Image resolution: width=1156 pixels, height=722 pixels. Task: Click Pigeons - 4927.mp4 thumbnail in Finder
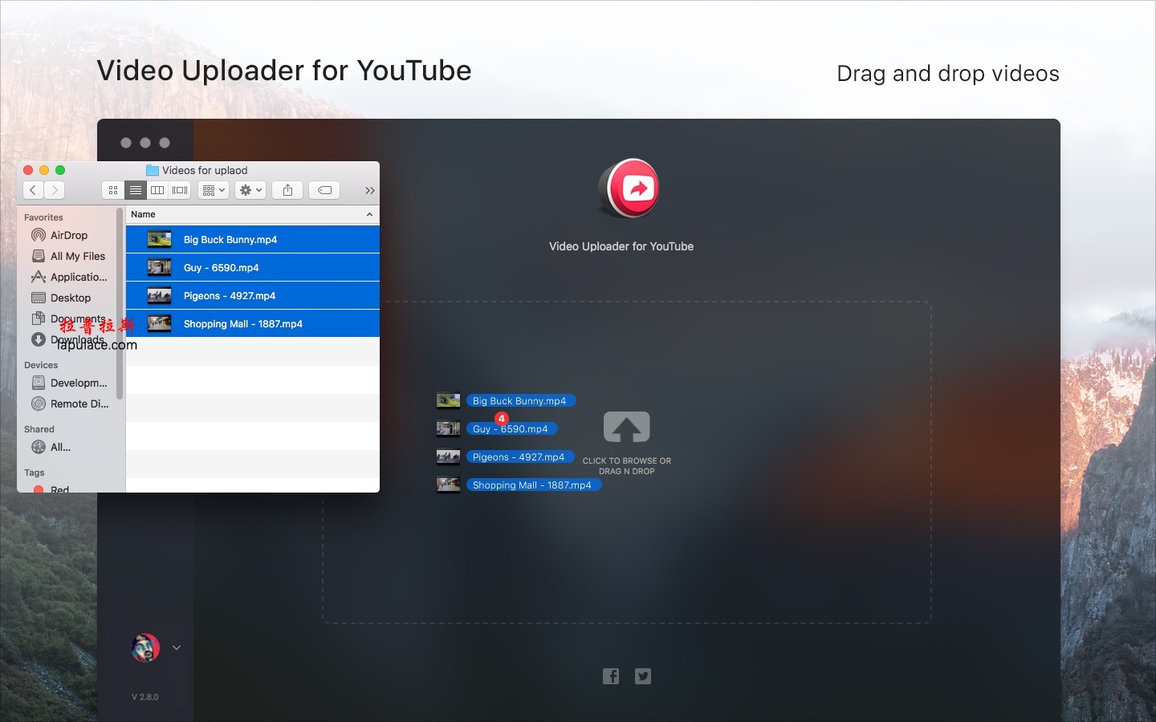(159, 295)
